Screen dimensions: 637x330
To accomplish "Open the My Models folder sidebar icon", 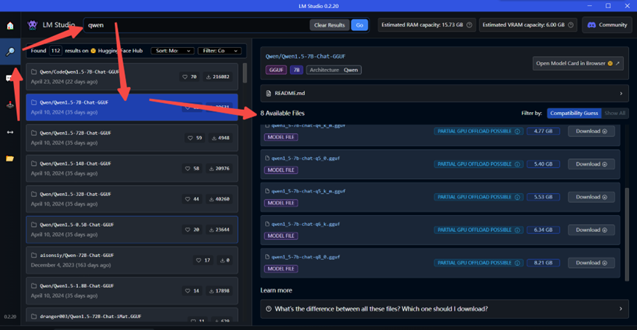I will click(x=10, y=158).
